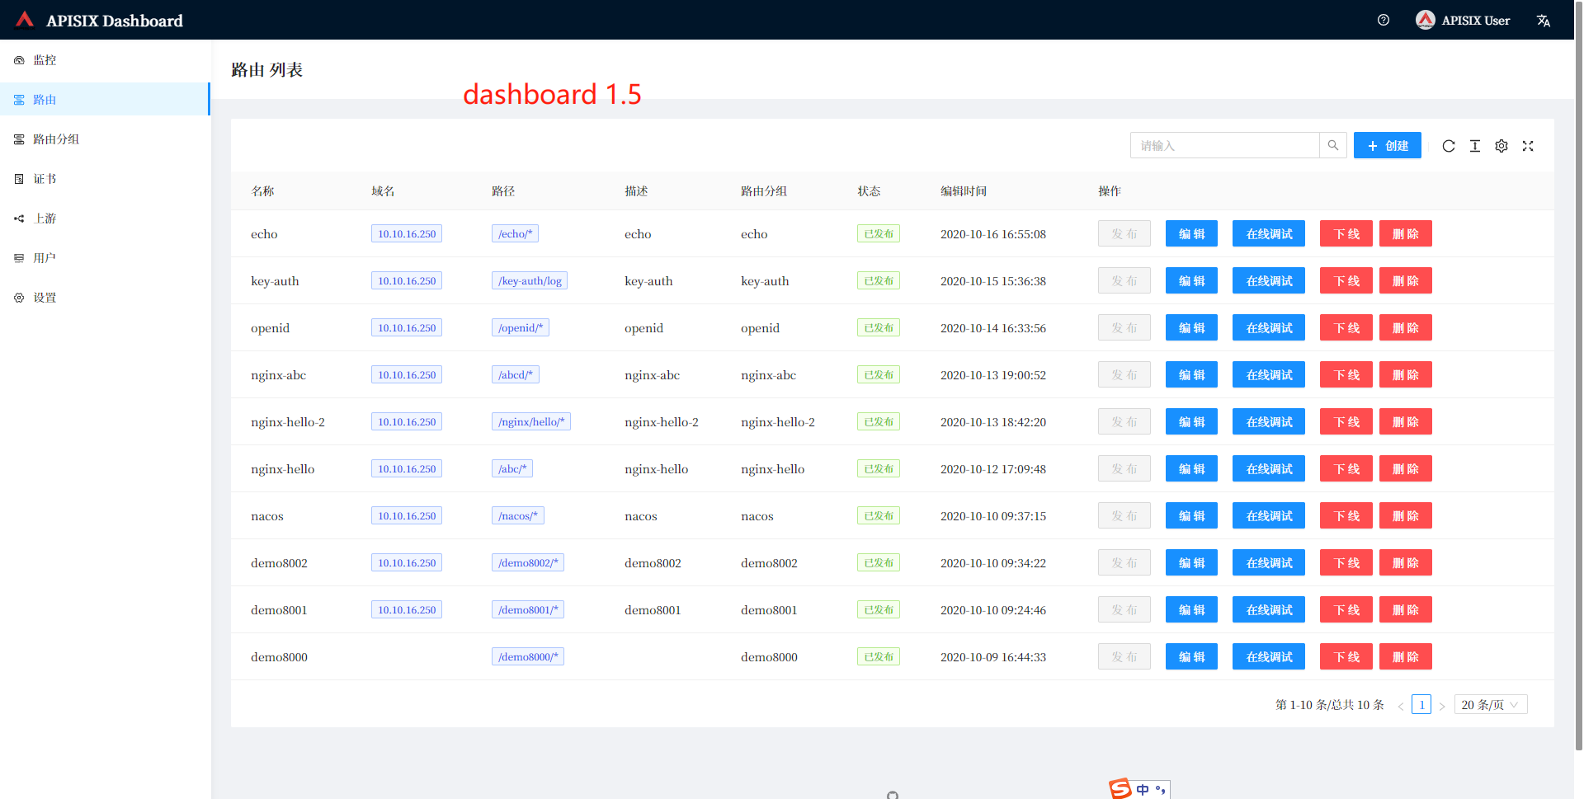Click the /nginx/hello/* path tag
This screenshot has width=1584, height=799.
531,421
